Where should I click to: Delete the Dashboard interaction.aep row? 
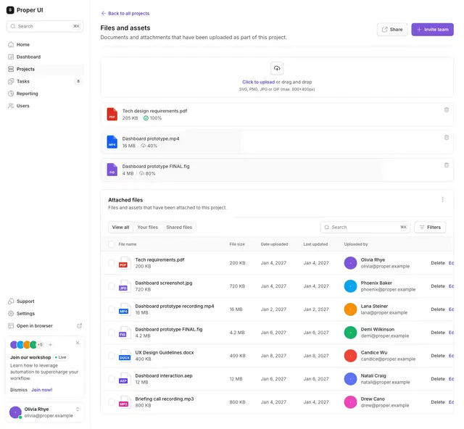point(438,379)
